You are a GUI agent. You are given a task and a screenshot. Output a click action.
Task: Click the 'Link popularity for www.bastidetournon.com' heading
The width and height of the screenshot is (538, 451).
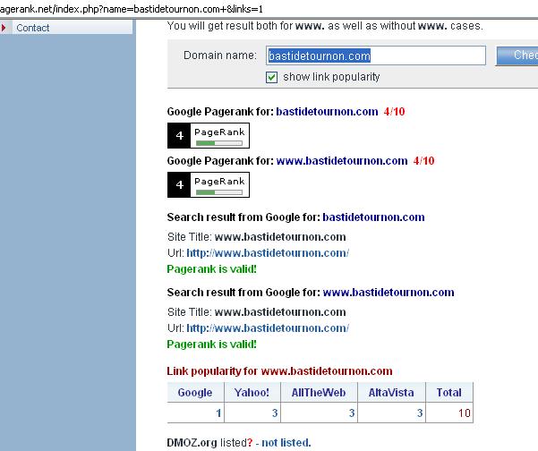pyautogui.click(x=279, y=371)
